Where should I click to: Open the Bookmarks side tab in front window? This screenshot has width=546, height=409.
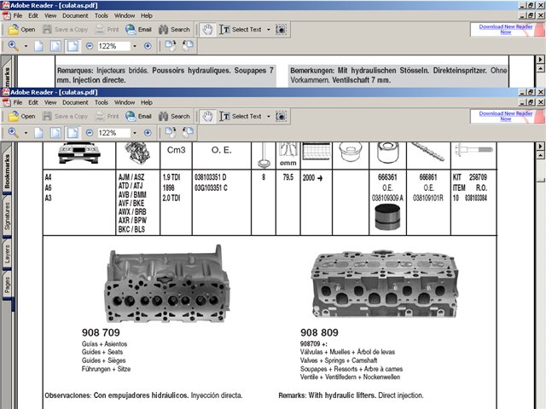(x=7, y=171)
